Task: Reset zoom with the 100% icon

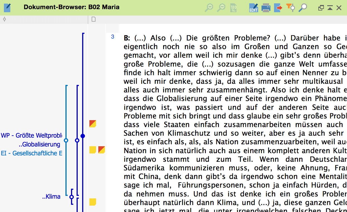Action: [233, 7]
